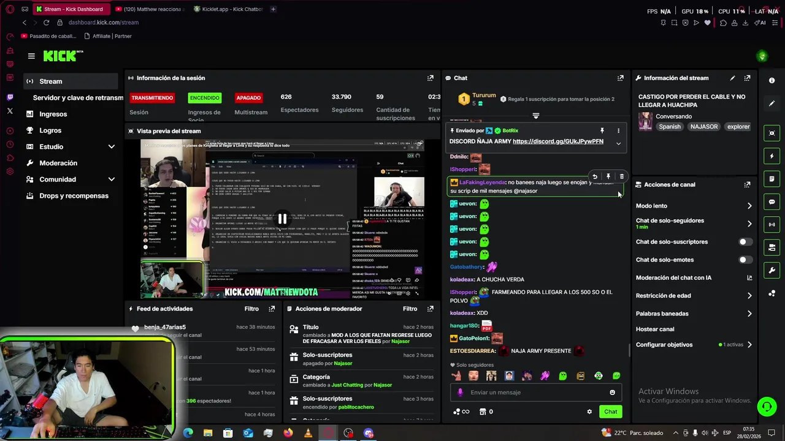
Task: Pop out the Acciones de moderador panel
Action: [430, 309]
